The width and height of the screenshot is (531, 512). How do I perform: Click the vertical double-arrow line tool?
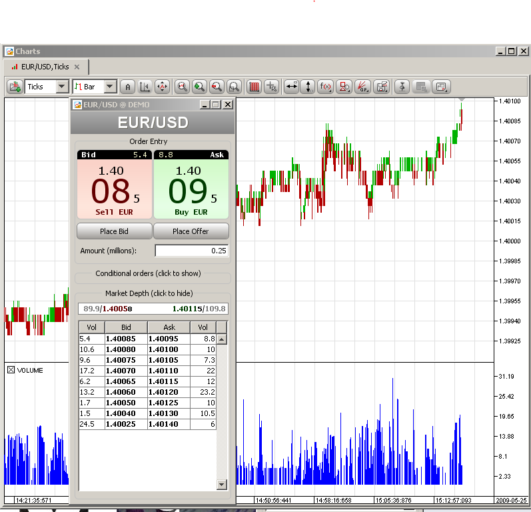[308, 87]
